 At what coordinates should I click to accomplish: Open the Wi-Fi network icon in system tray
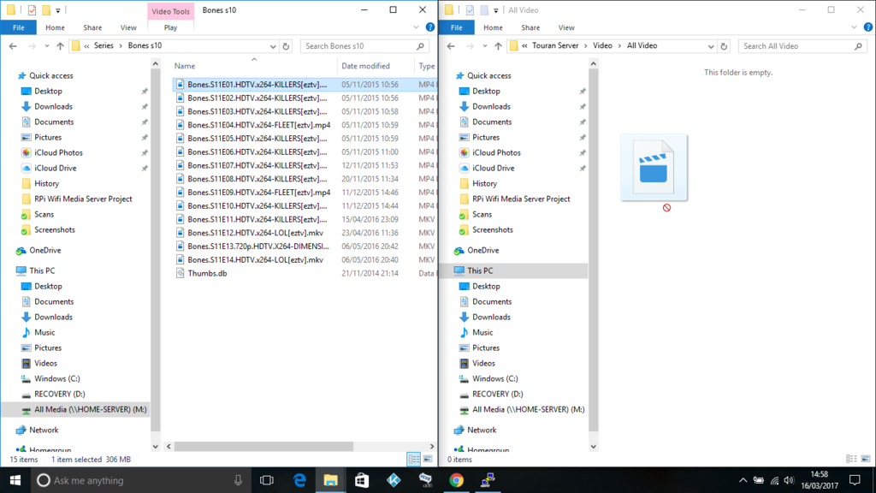[774, 480]
